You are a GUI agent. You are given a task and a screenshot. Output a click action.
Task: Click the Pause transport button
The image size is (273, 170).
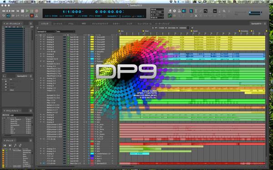[x=32, y=11]
